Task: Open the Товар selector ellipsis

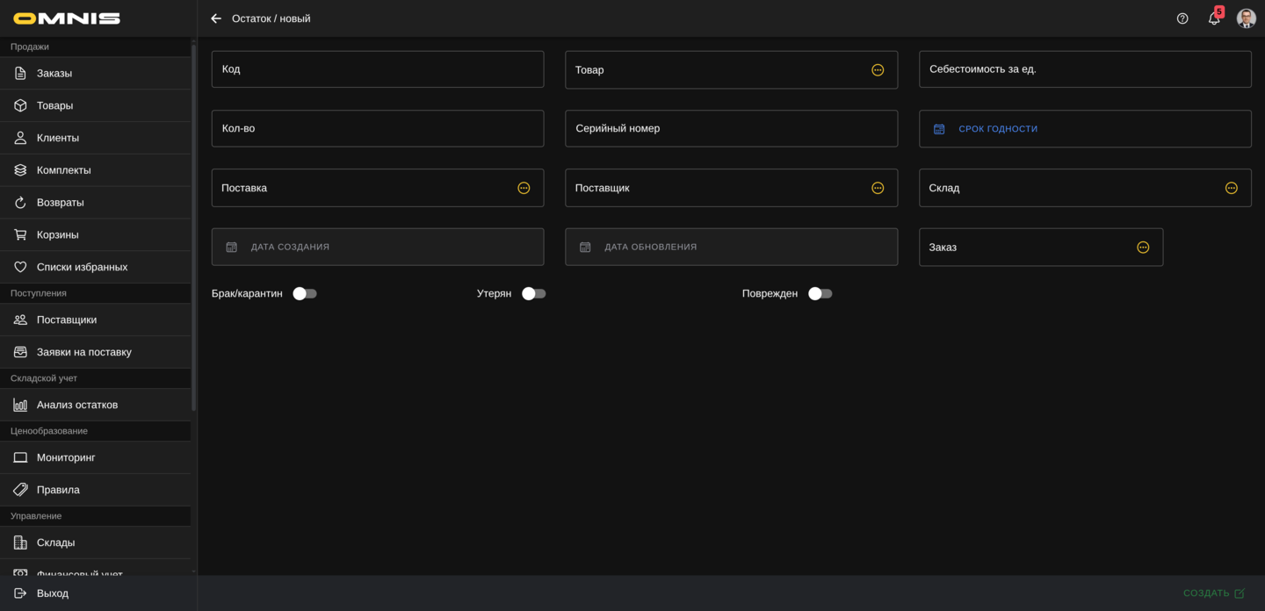Action: pyautogui.click(x=878, y=70)
